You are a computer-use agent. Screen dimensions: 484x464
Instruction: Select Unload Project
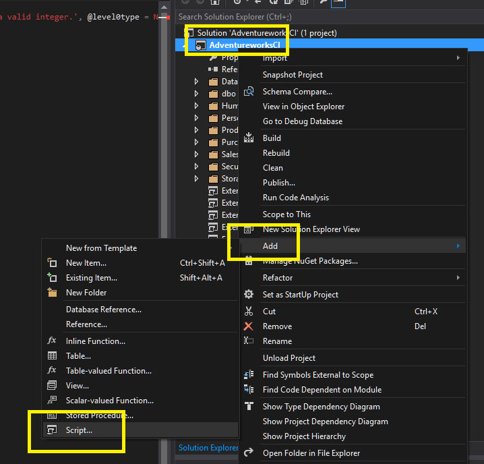click(x=289, y=357)
